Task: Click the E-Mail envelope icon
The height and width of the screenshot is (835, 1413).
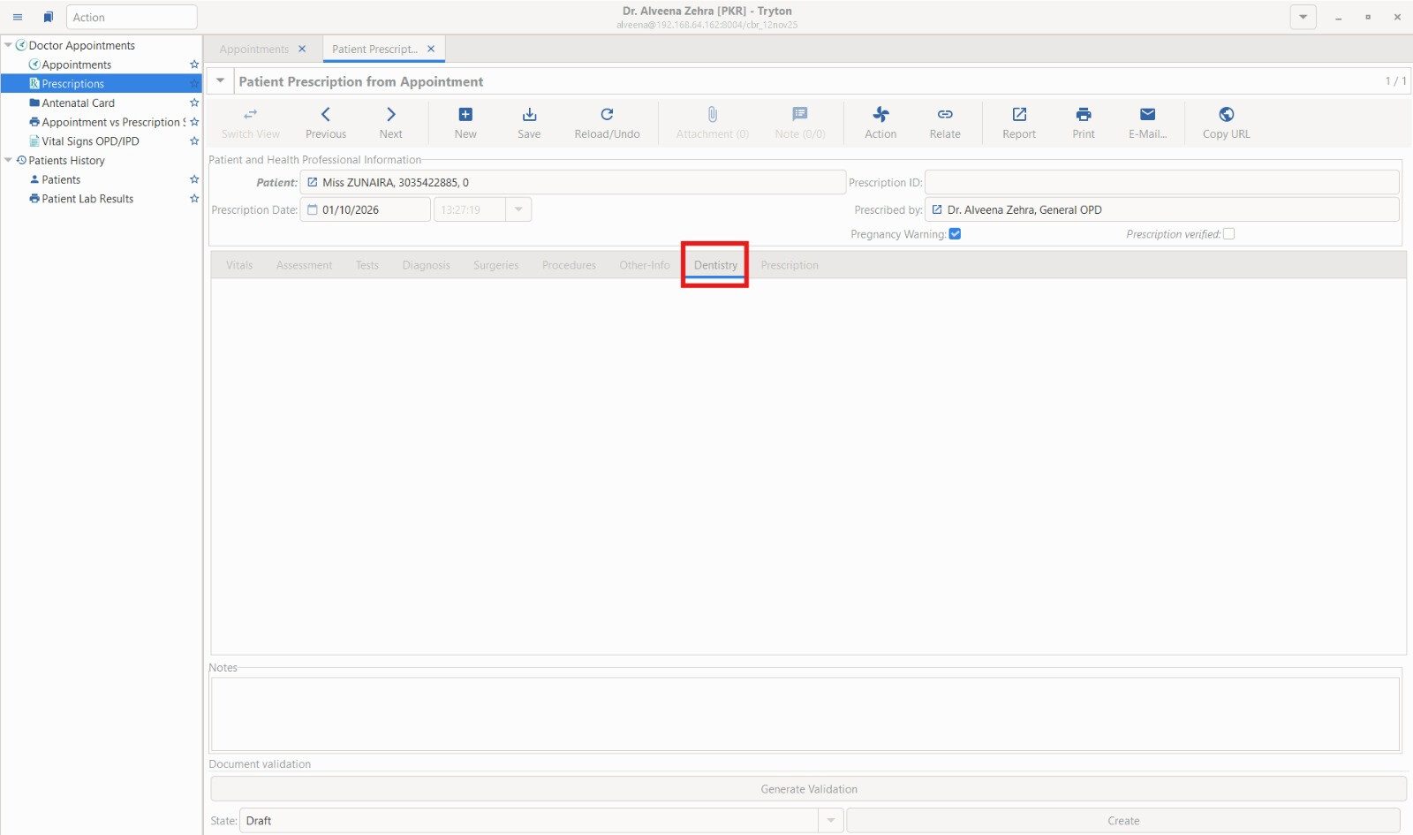Action: tap(1147, 115)
